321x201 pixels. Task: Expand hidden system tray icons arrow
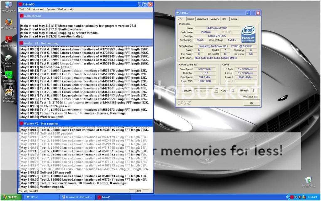click(288, 197)
